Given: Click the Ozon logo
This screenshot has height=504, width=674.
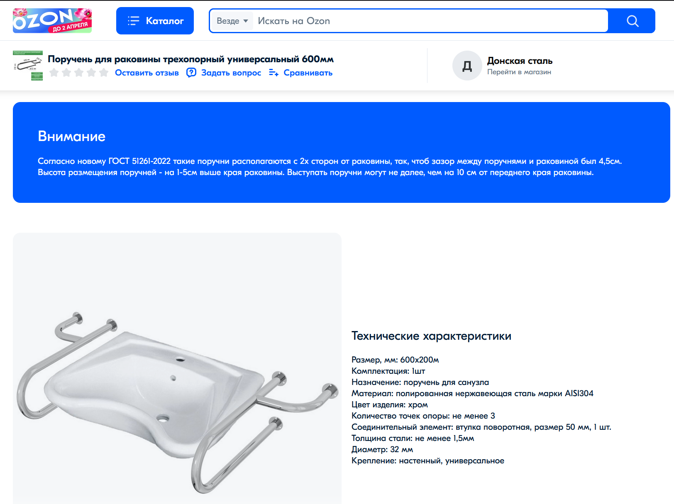Looking at the screenshot, I should [52, 20].
